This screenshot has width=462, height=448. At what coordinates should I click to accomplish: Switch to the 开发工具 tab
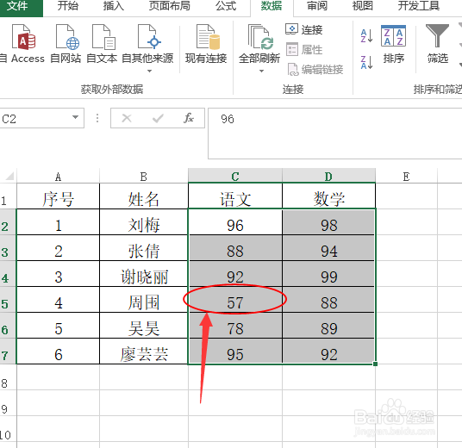[x=419, y=6]
